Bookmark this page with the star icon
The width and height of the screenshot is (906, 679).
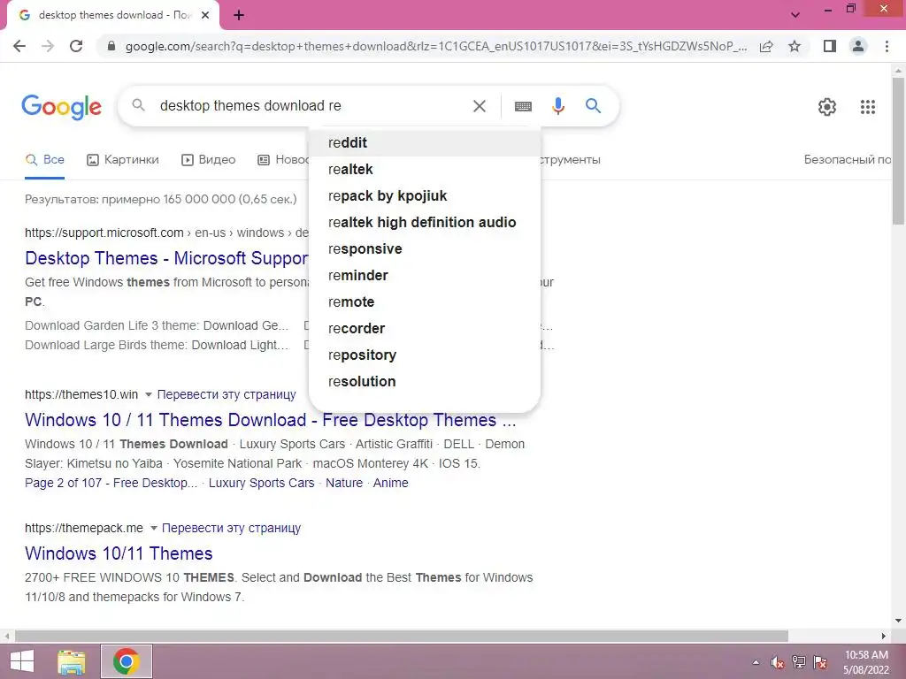pos(795,46)
